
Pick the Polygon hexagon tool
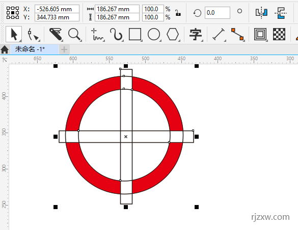coord(173,34)
